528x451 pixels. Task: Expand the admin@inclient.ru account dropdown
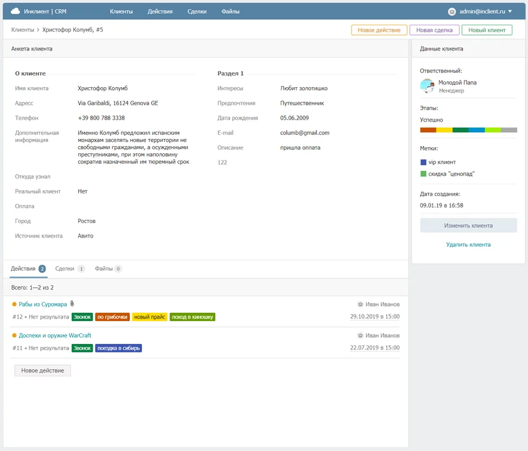[510, 11]
